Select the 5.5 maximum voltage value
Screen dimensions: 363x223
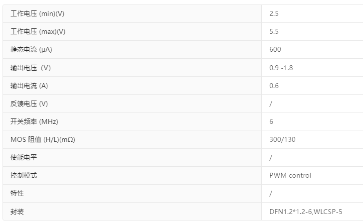274,32
